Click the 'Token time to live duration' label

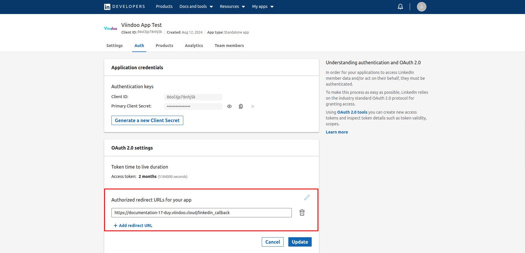tap(139, 167)
